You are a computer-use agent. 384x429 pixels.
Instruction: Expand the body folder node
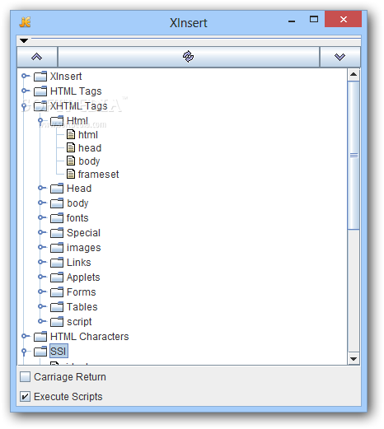click(x=42, y=203)
